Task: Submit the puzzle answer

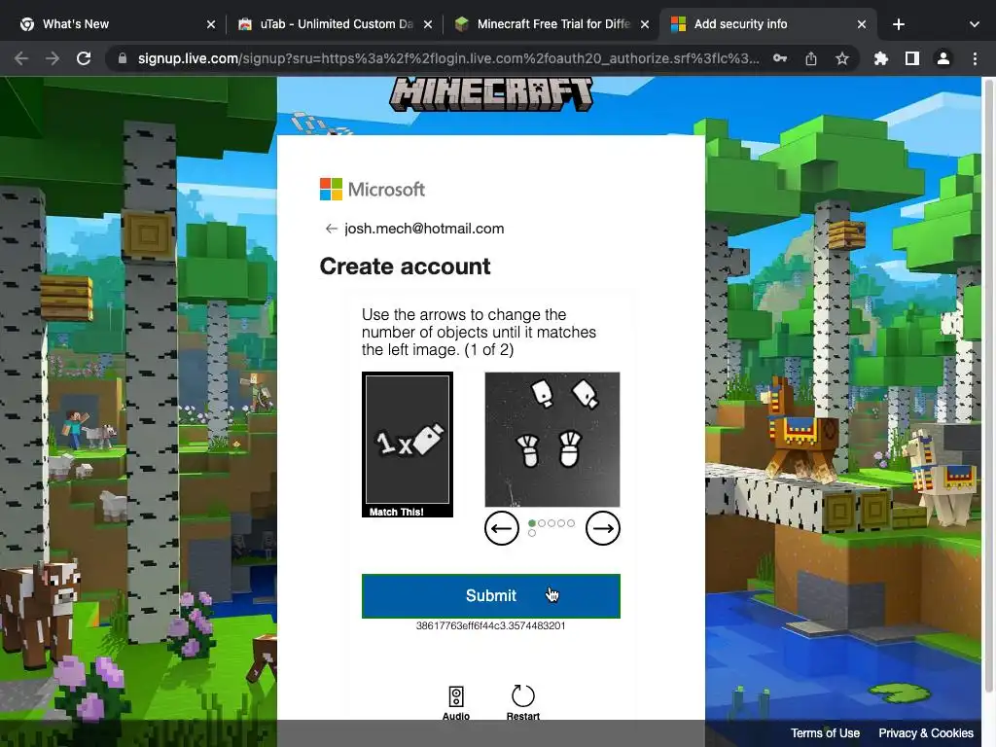Action: tap(491, 596)
